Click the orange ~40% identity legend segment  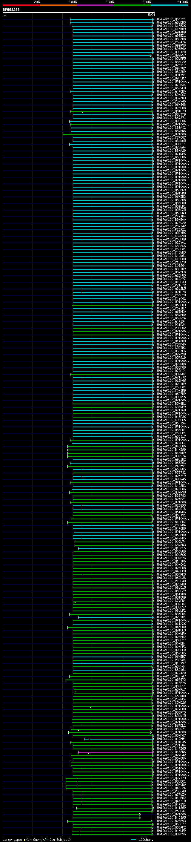[x=58, y=5]
